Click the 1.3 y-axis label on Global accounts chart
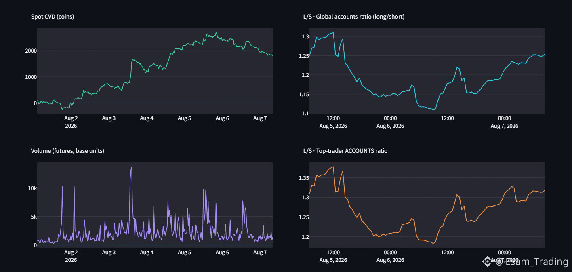This screenshot has height=272, width=572. click(x=305, y=37)
